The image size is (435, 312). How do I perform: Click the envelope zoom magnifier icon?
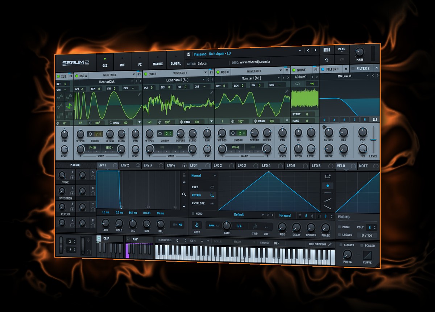pos(184,194)
